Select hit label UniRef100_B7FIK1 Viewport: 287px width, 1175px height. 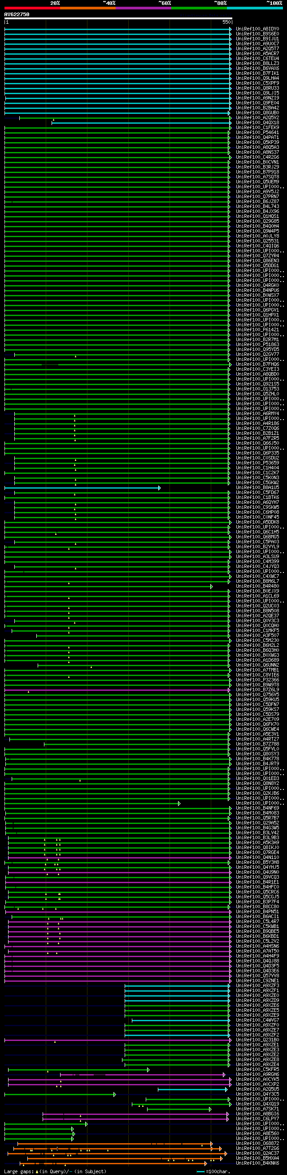[x=257, y=74]
